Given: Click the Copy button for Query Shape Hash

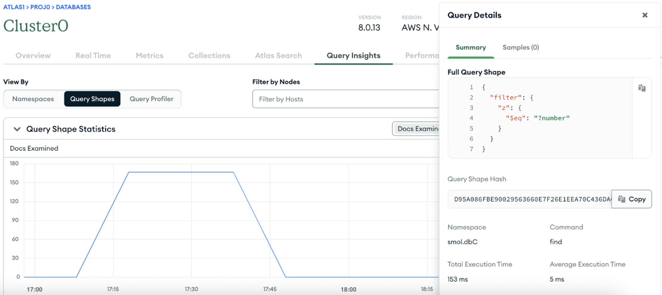Looking at the screenshot, I should 631,199.
